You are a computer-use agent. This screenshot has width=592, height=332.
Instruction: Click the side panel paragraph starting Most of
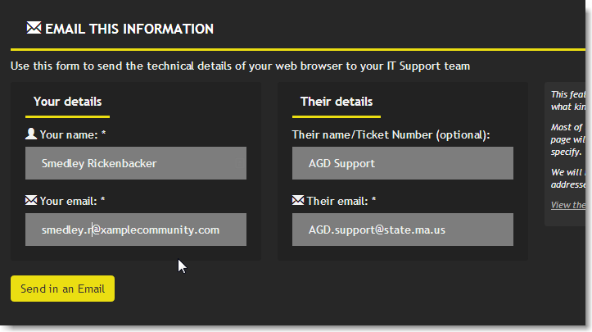pyautogui.click(x=567, y=139)
